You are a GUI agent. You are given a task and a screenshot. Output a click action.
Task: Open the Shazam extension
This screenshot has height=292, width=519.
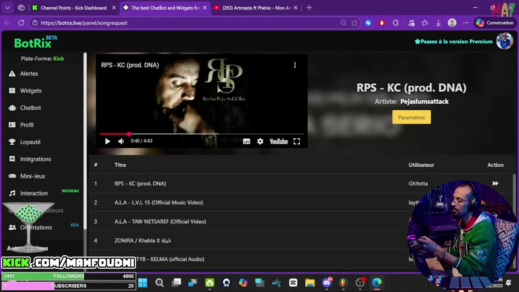pyautogui.click(x=368, y=23)
